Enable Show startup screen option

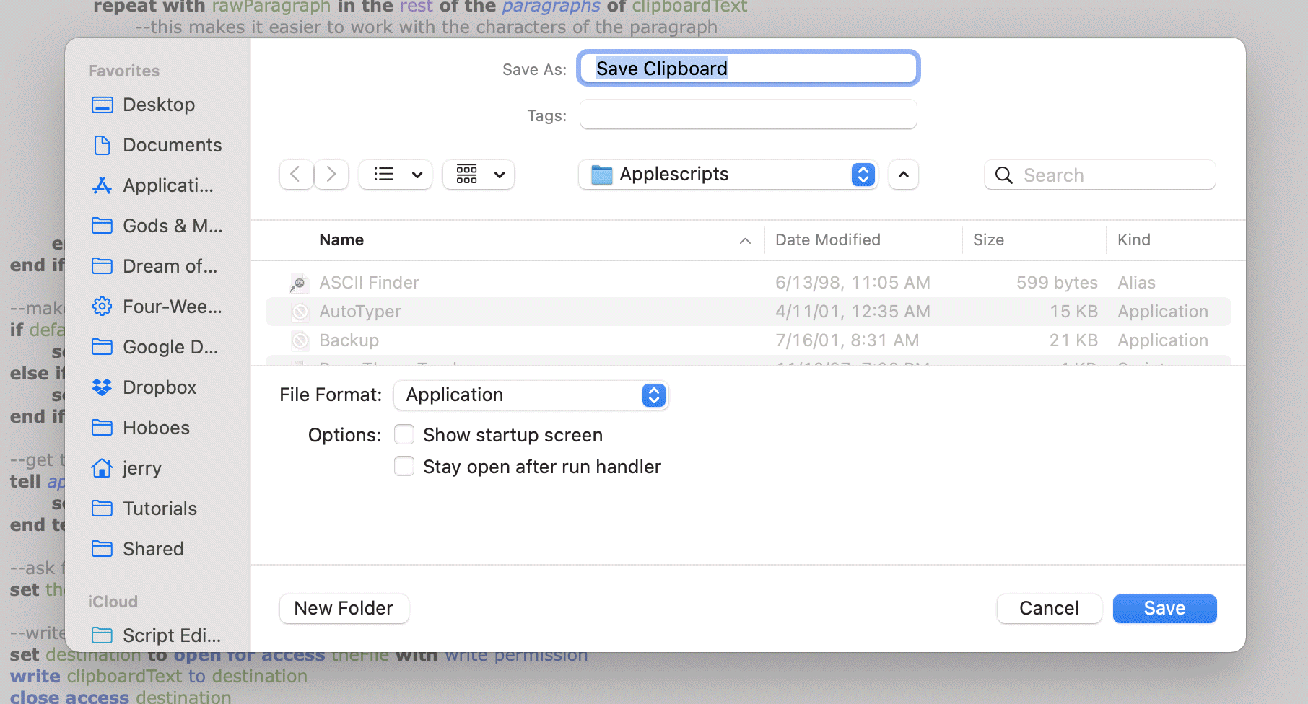pos(404,435)
